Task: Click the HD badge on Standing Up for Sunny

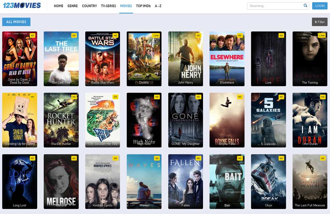Action: click(32, 97)
